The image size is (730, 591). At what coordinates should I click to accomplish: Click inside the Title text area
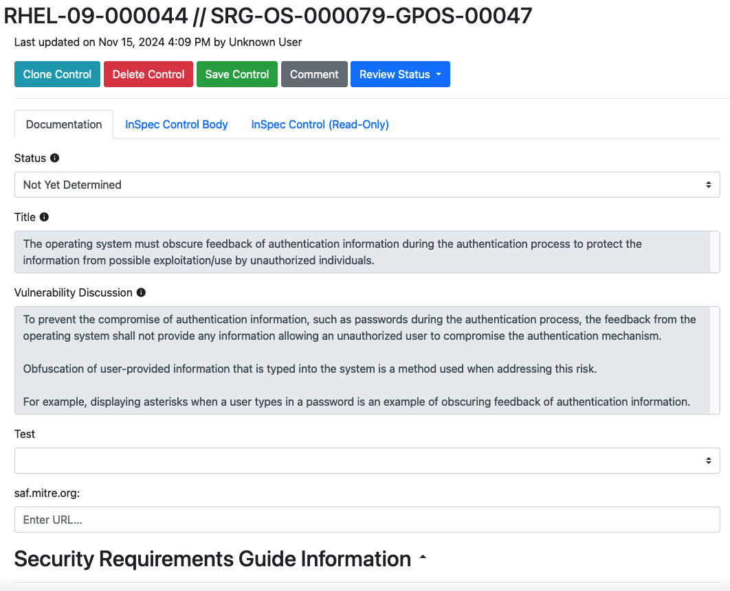[357, 252]
